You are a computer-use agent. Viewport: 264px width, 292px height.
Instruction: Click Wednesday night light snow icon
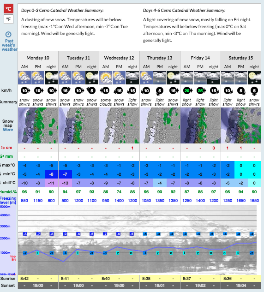pyautogui.click(x=132, y=77)
